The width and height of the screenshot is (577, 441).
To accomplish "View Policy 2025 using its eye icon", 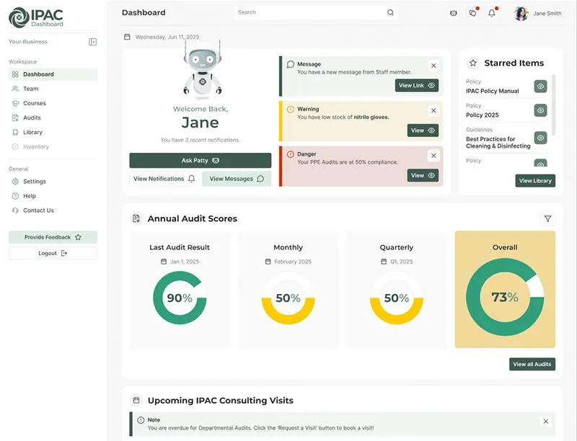I will (540, 110).
